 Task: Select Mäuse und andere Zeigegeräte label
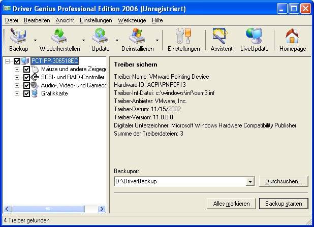coord(74,69)
